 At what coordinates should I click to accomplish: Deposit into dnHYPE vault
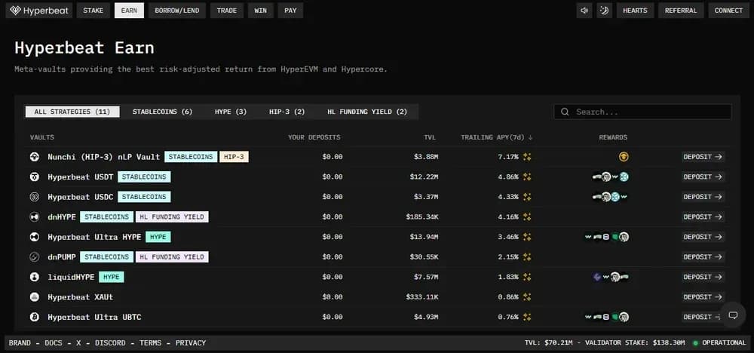pyautogui.click(x=703, y=217)
